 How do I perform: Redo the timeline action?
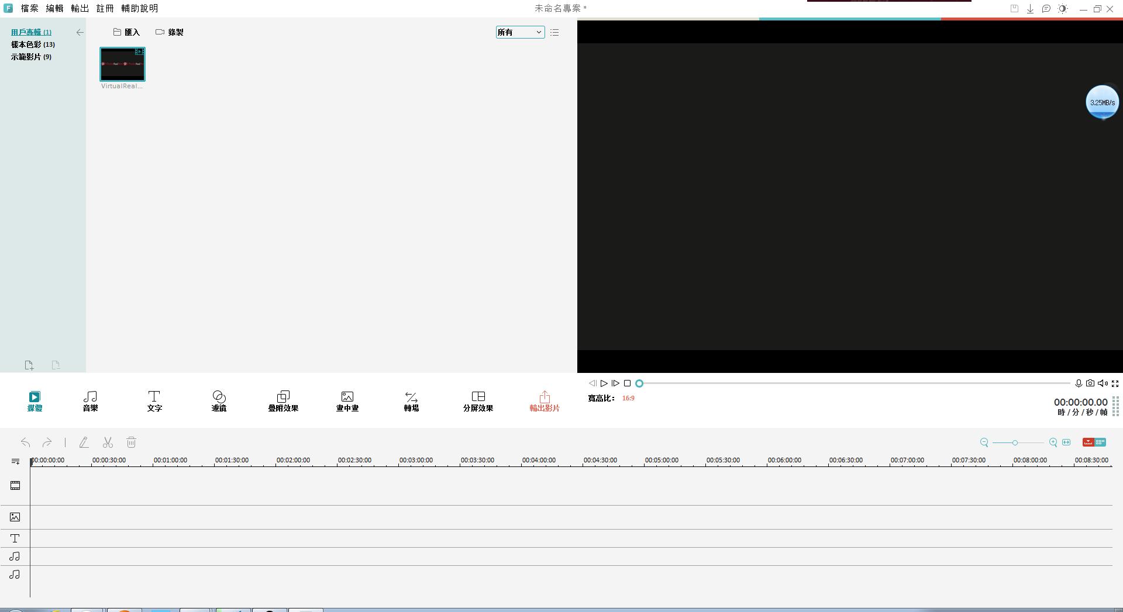(47, 442)
